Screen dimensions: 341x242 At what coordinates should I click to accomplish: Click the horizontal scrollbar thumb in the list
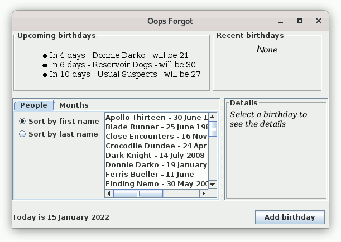pyautogui.click(x=138, y=193)
